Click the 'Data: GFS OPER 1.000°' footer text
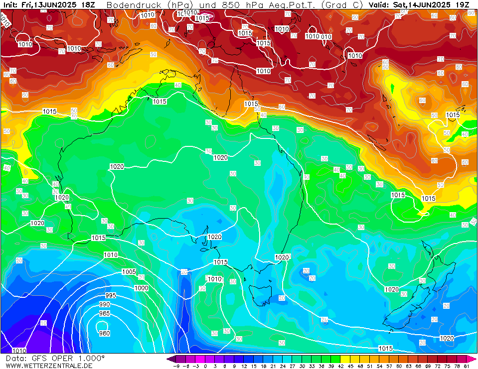The height and width of the screenshot is (369, 478). [55, 359]
